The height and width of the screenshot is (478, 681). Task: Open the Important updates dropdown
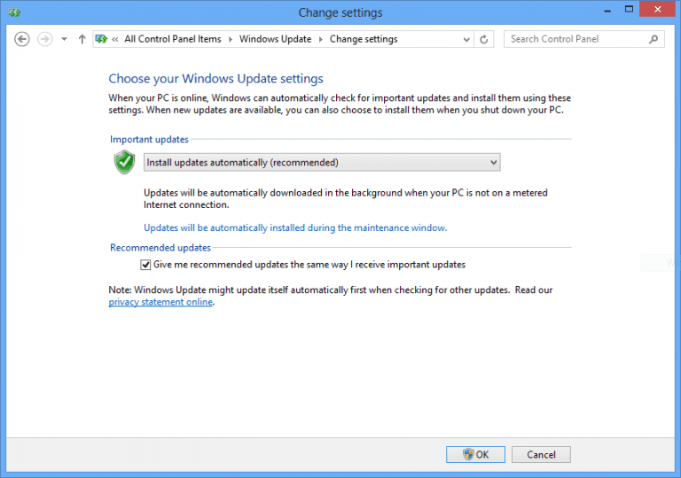322,162
